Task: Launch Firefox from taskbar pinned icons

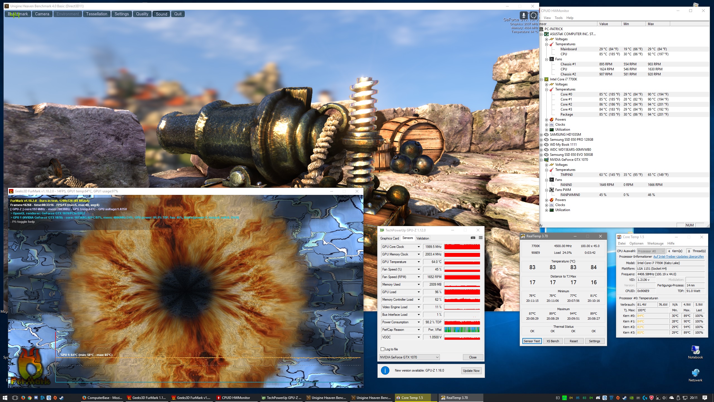Action: [x=23, y=398]
